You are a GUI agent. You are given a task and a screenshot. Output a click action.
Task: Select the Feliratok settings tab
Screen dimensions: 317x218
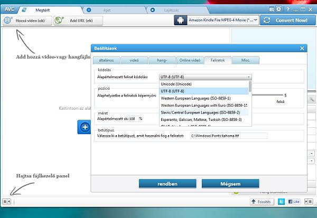218,60
